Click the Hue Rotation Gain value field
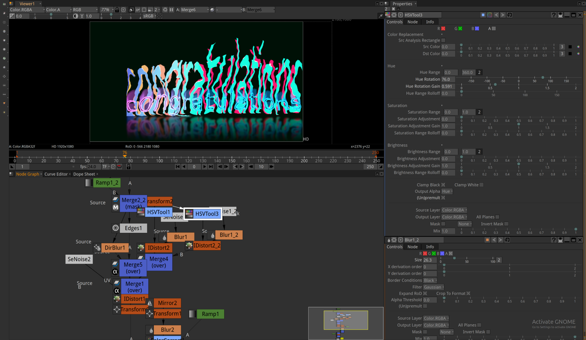Image resolution: width=586 pixels, height=340 pixels. [448, 86]
